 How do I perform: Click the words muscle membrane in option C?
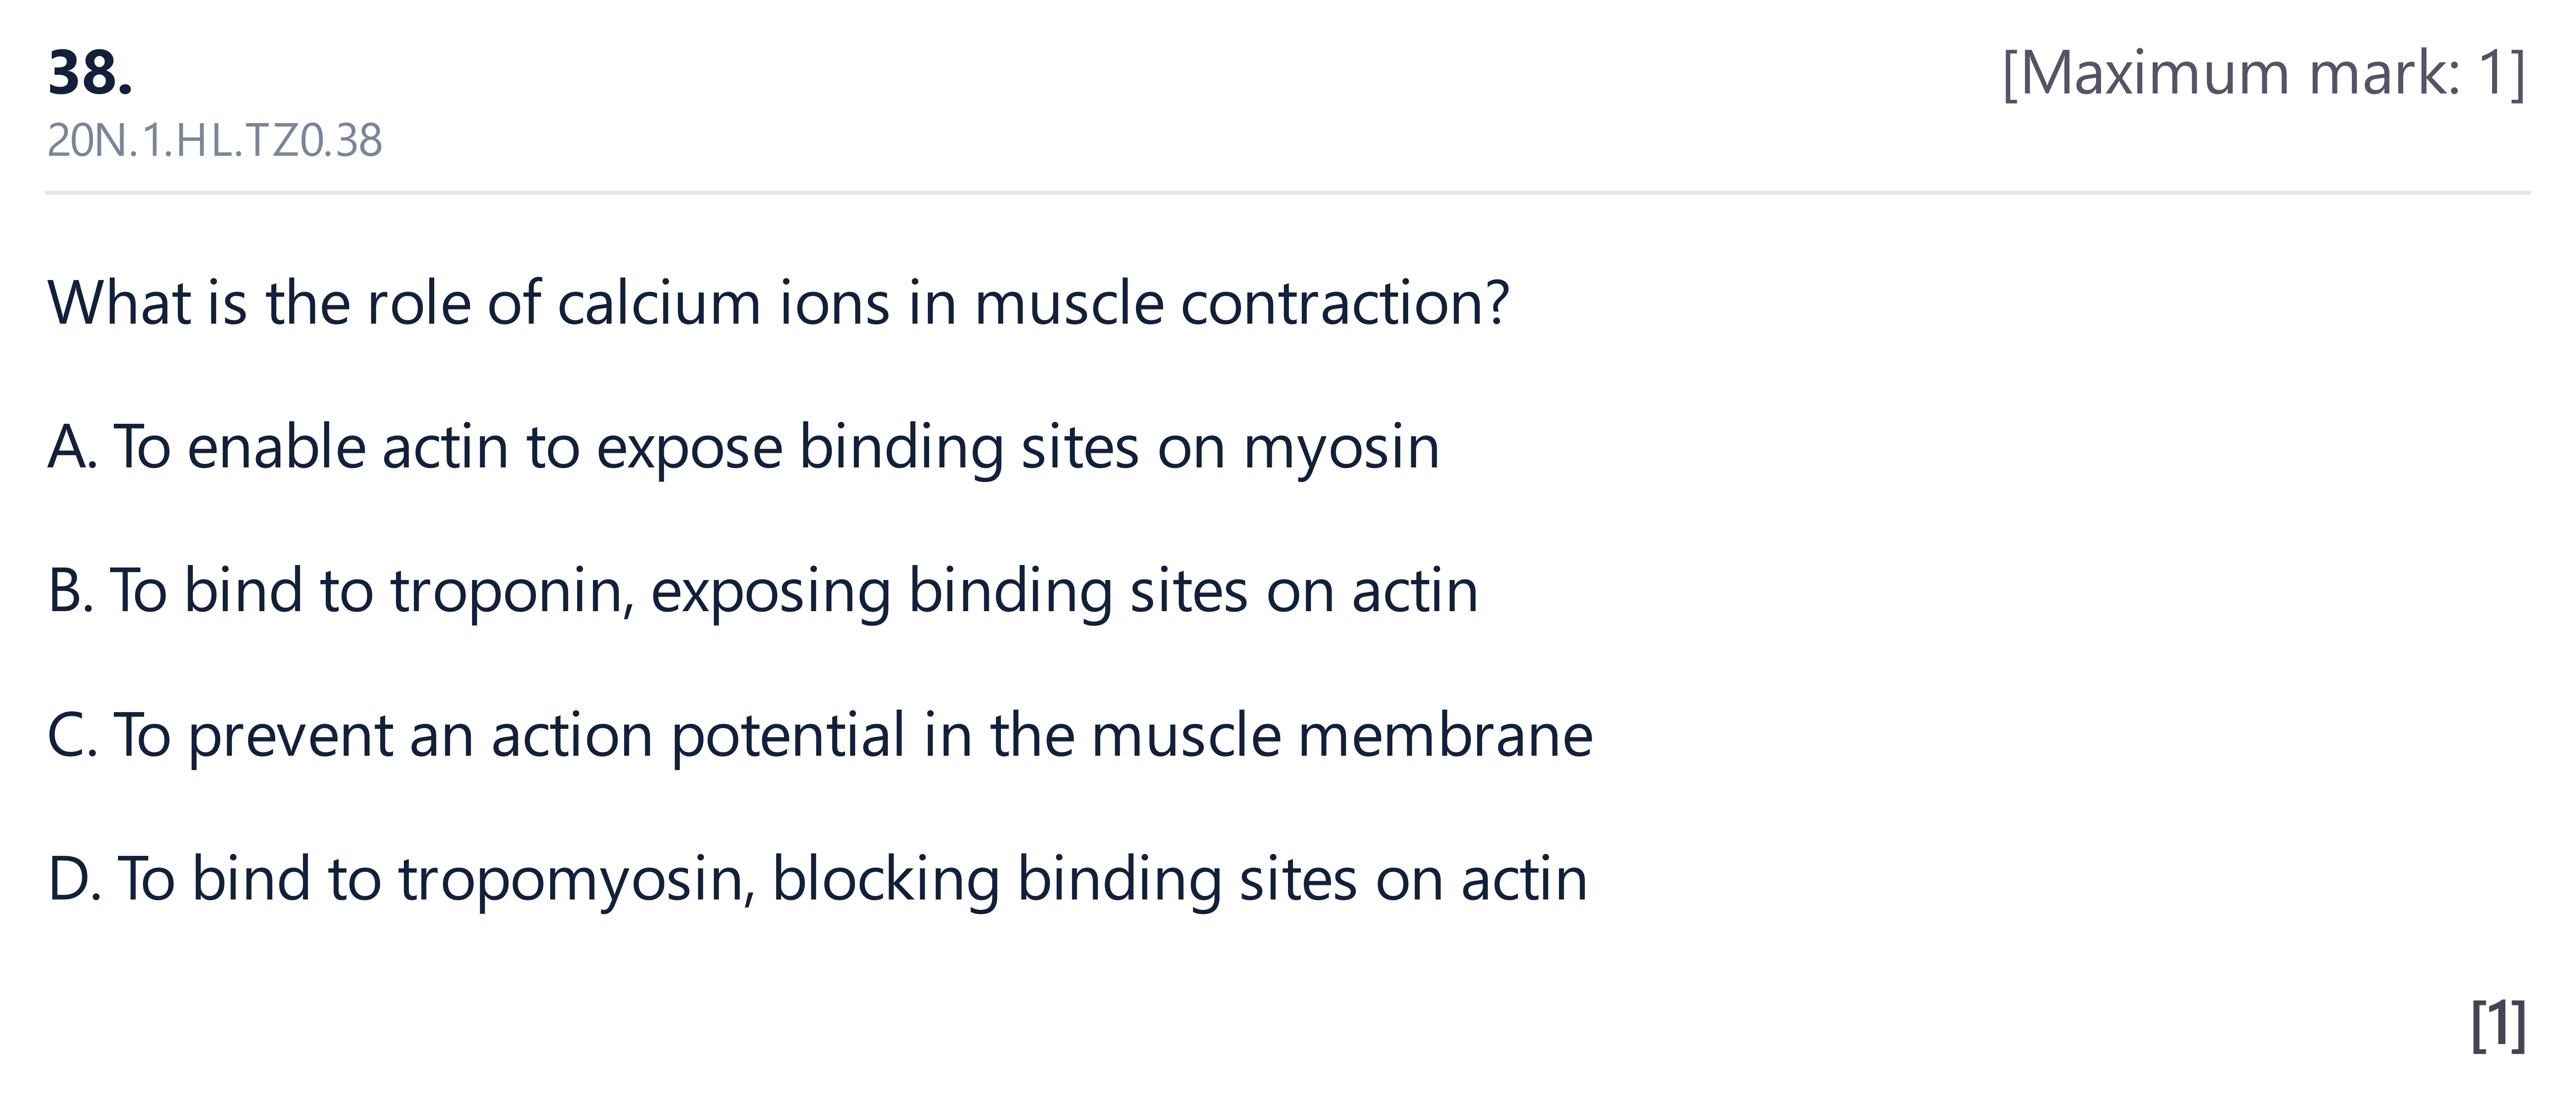1341,735
